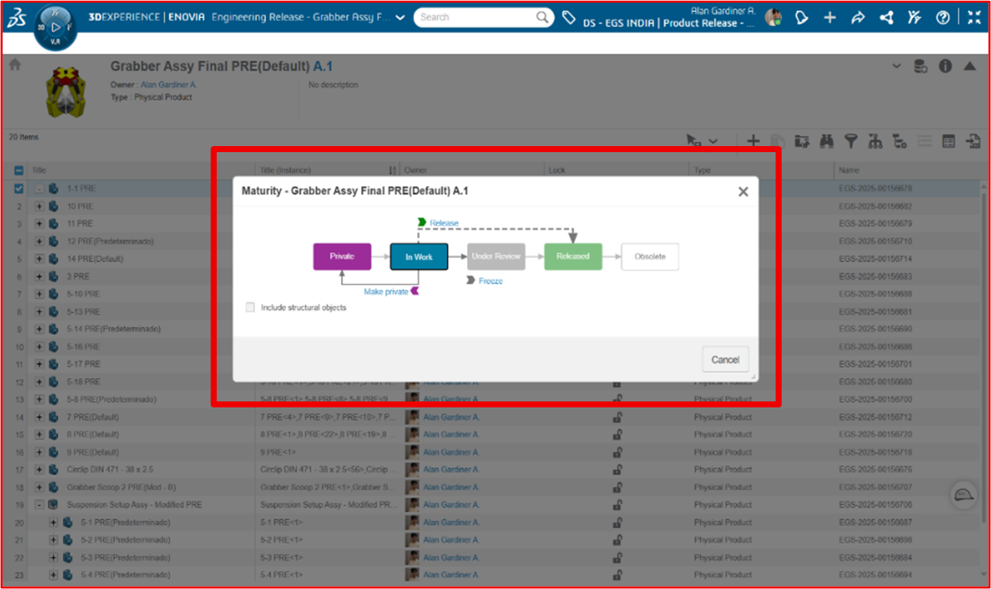The image size is (991, 589).
Task: Open the information panel icon
Action: 945,66
